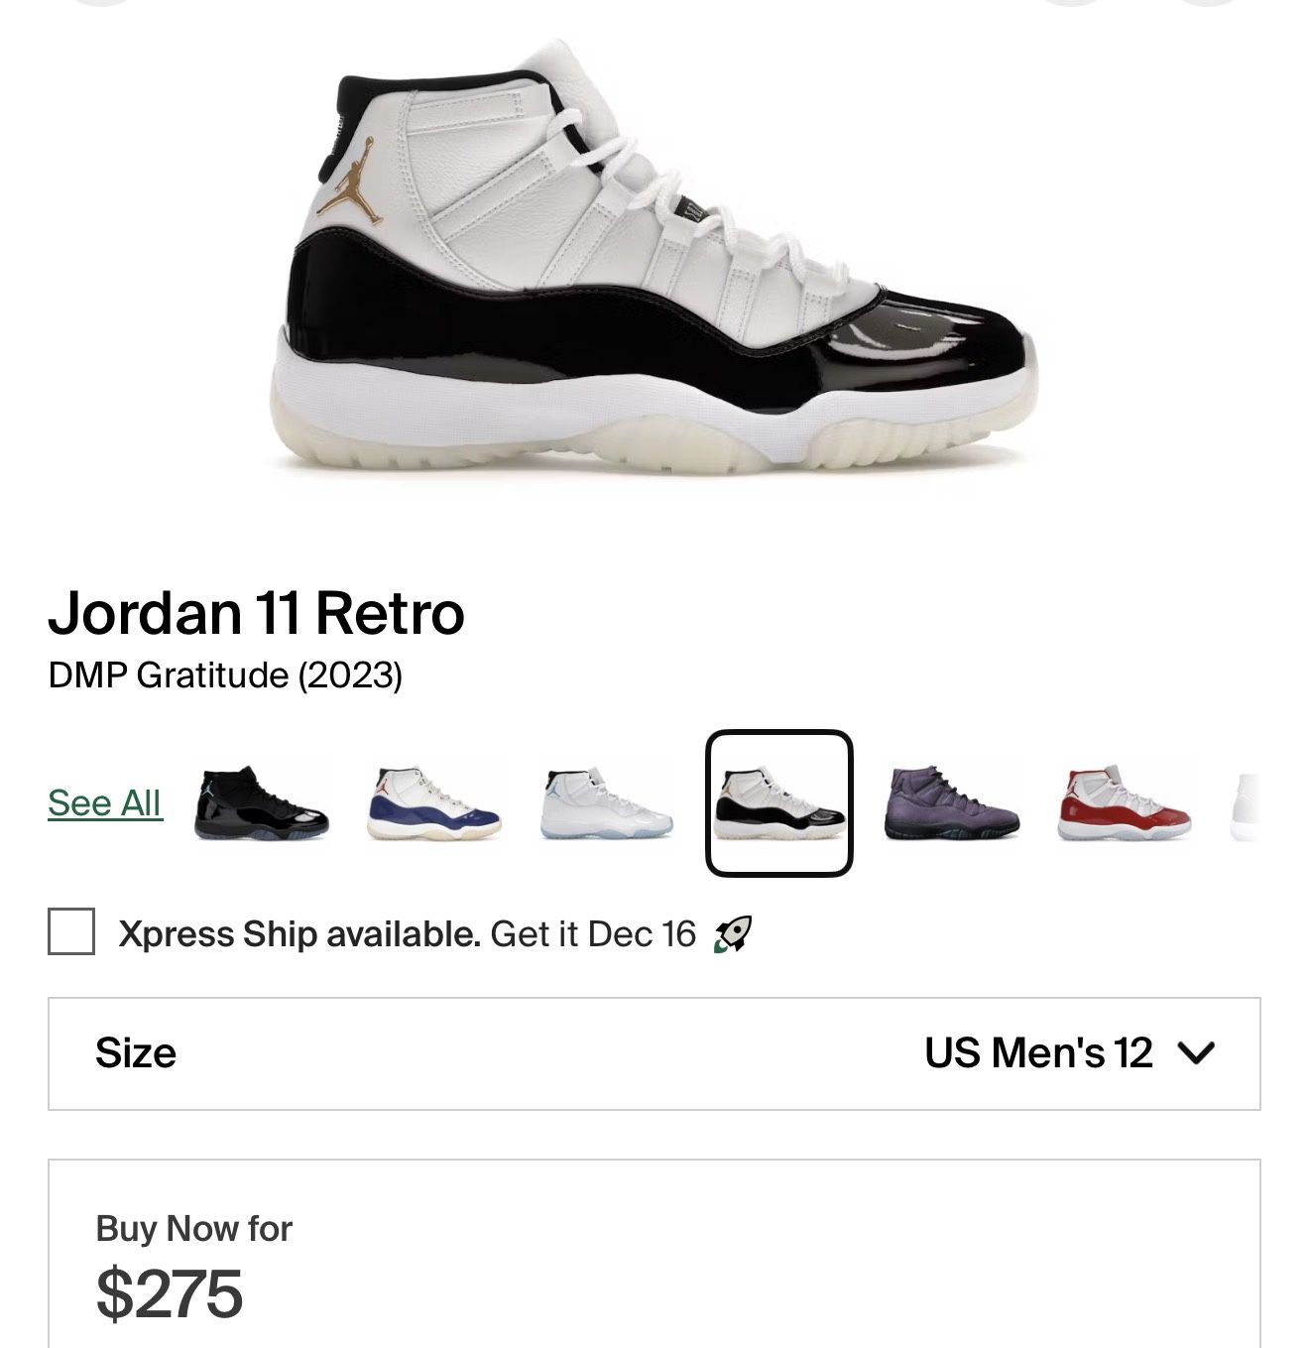This screenshot has height=1348, width=1309.
Task: Open the See All link
Action: coord(105,803)
